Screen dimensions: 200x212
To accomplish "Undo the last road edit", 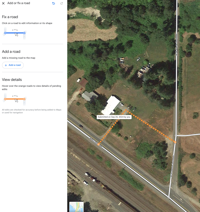I will click(54, 3).
